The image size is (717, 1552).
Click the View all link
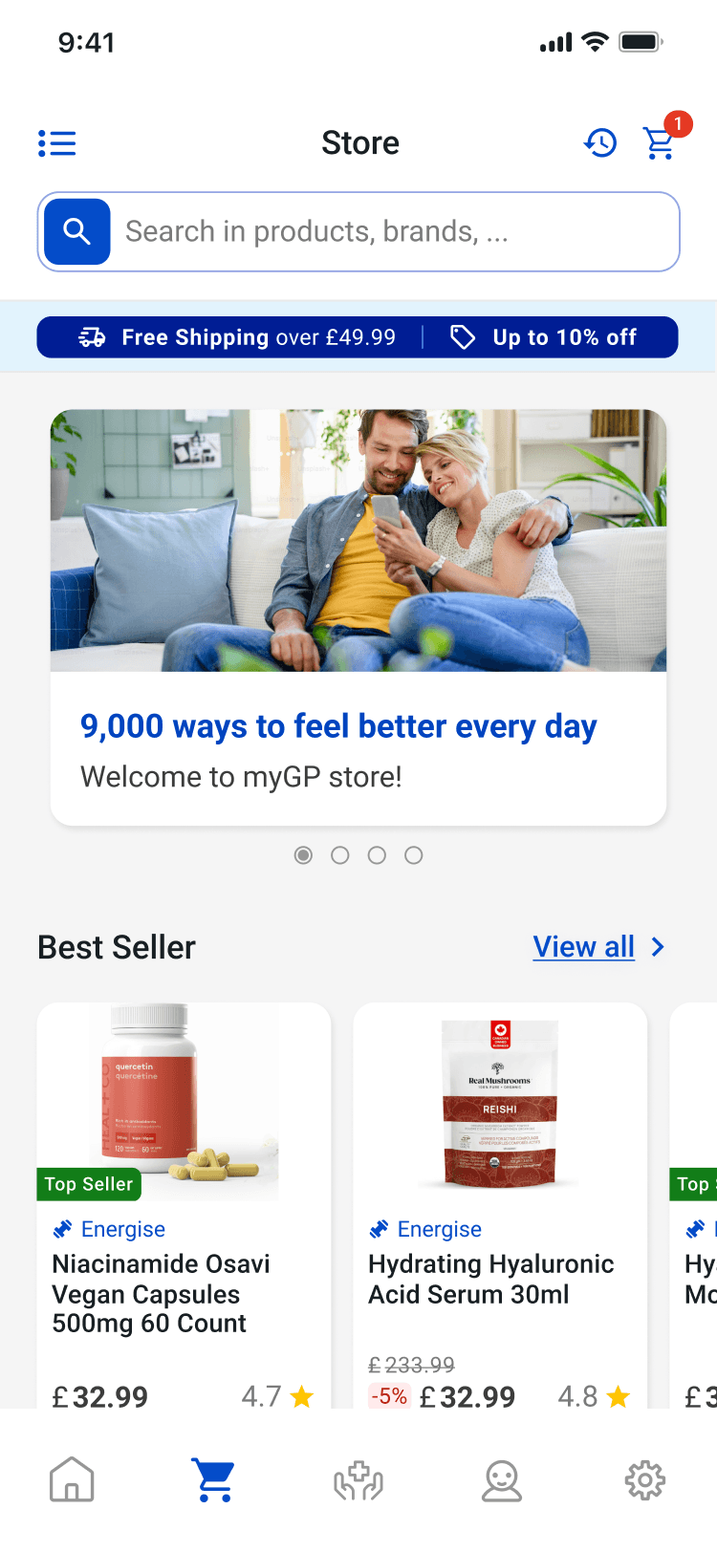[x=584, y=947]
